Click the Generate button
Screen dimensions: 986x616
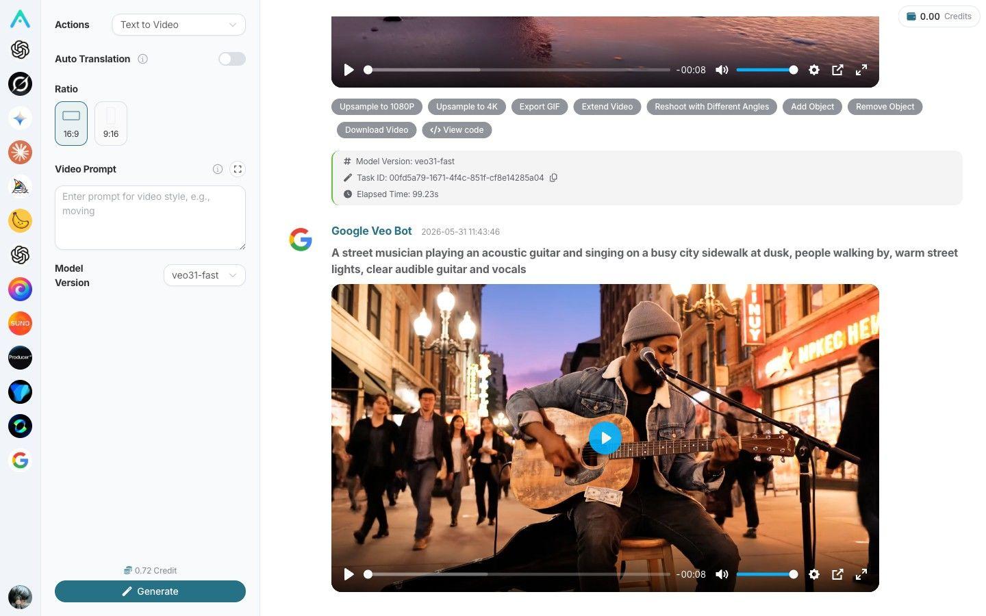point(150,591)
